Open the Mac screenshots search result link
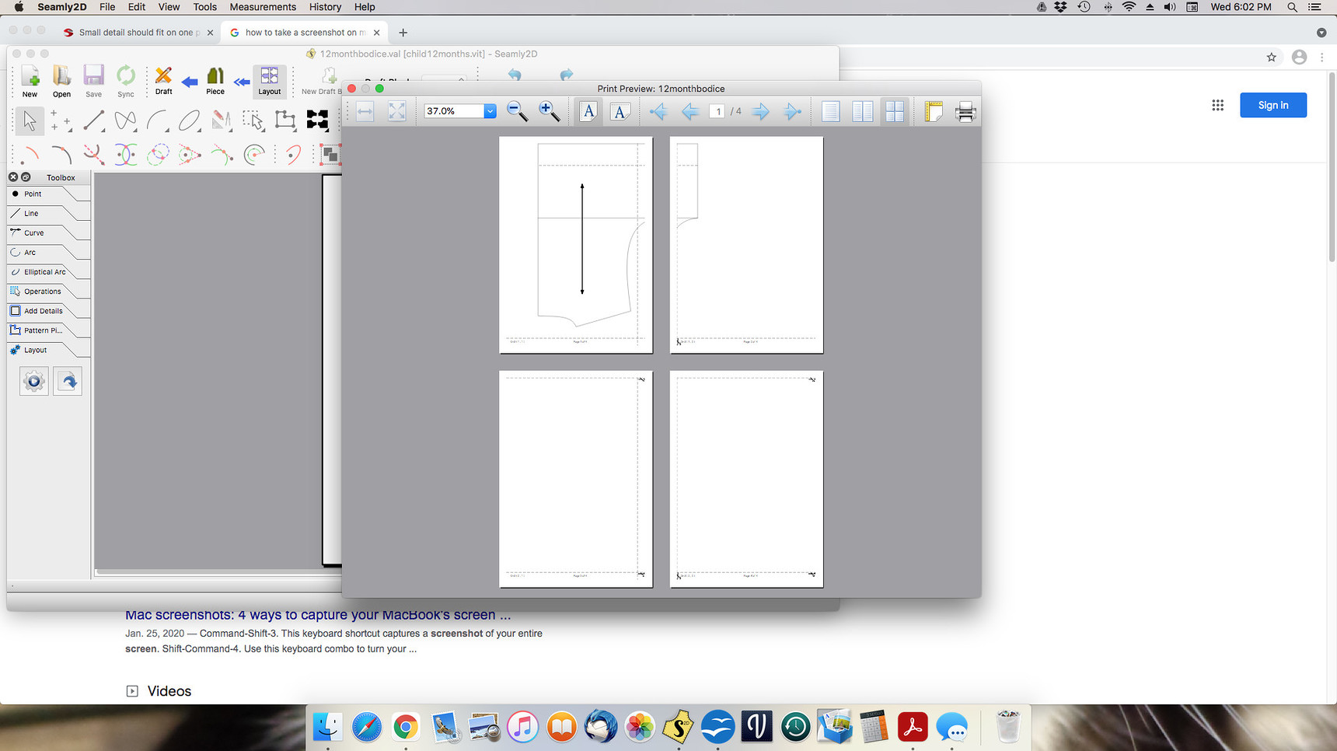This screenshot has height=751, width=1337. tap(317, 614)
